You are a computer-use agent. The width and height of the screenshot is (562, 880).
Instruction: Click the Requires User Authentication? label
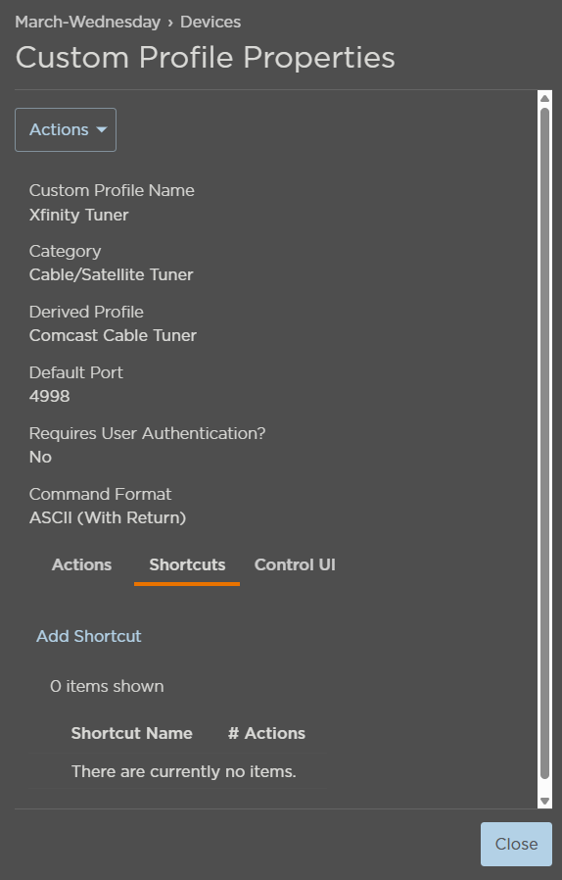tap(148, 433)
